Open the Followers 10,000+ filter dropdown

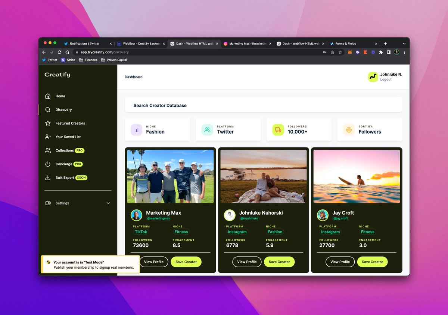pos(299,130)
